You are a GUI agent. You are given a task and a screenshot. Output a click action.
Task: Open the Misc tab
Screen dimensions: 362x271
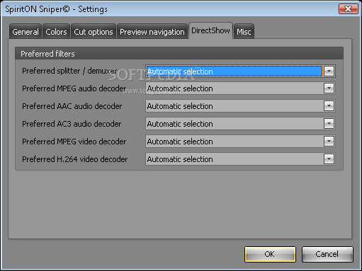click(x=244, y=31)
